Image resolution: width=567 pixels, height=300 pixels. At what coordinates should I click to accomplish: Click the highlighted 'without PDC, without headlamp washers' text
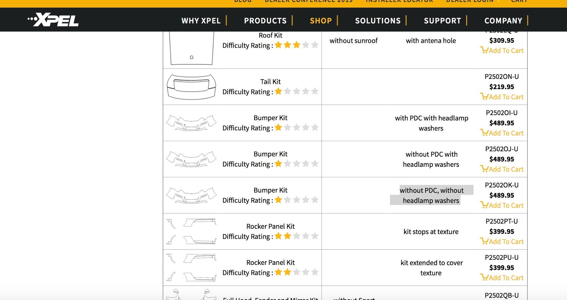(431, 195)
